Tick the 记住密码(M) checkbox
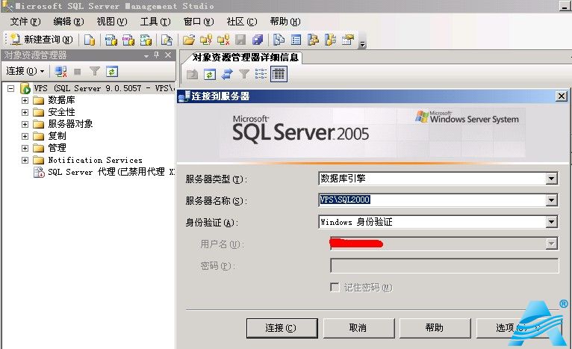The width and height of the screenshot is (572, 349). 335,287
